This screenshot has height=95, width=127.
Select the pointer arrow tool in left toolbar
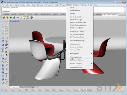(x=3, y=24)
